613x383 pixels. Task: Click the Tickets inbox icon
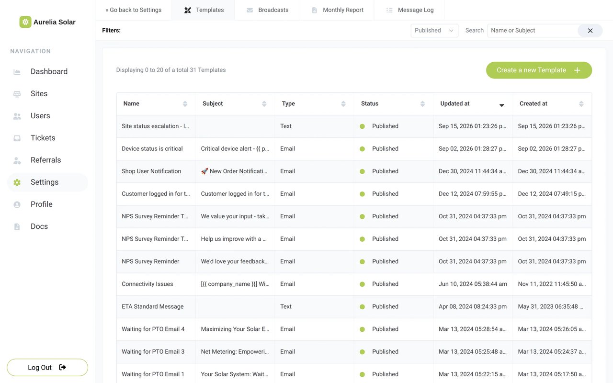click(x=17, y=138)
